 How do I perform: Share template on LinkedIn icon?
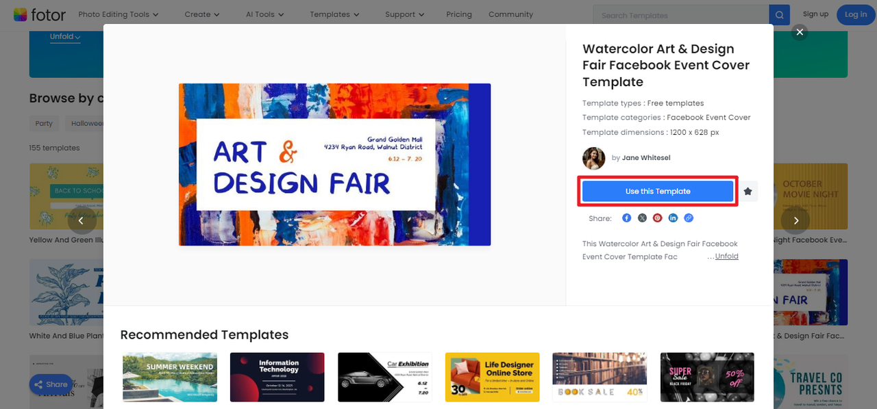[x=673, y=218]
